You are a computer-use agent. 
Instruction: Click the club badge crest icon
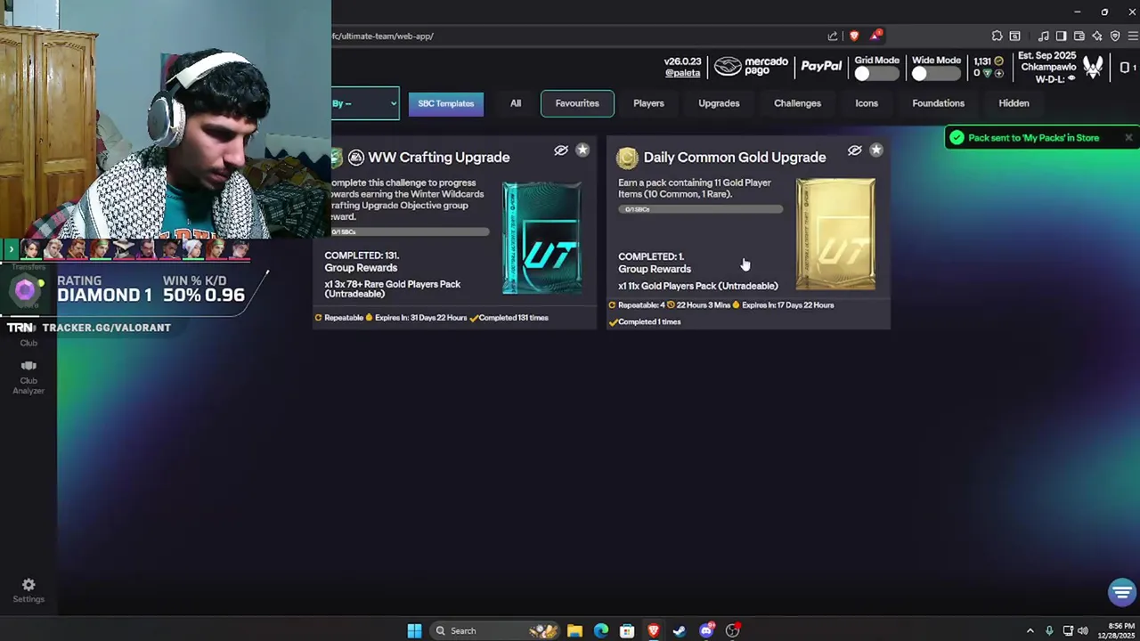(1093, 67)
